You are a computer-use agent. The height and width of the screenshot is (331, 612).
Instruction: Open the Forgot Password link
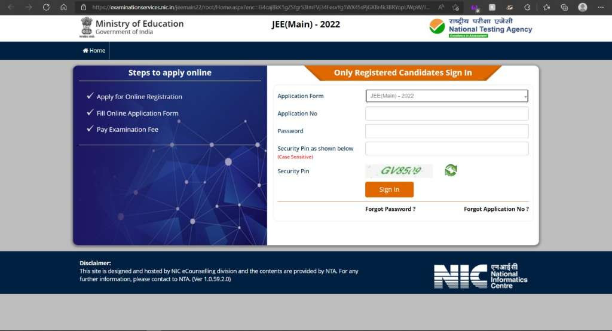(390, 209)
